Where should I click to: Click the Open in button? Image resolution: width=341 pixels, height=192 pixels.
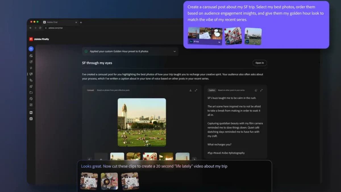coord(259,63)
